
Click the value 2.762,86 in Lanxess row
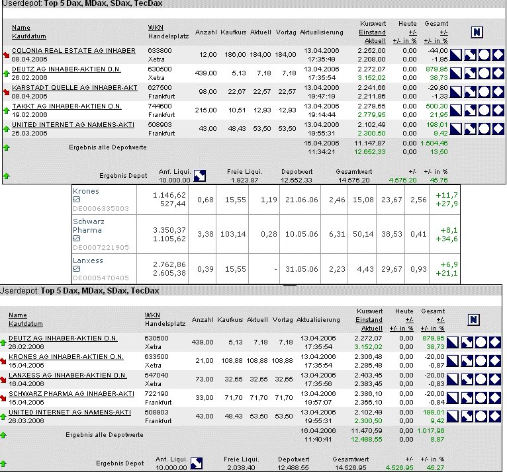point(169,264)
